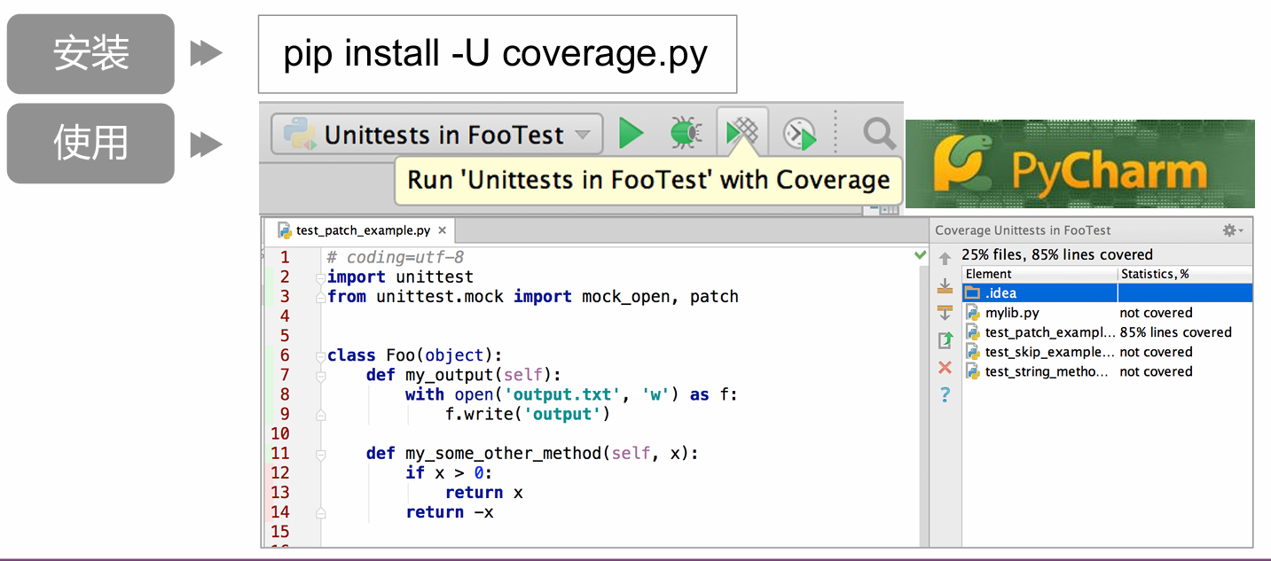Click the flatten packages icon in Coverage panel

point(945,285)
